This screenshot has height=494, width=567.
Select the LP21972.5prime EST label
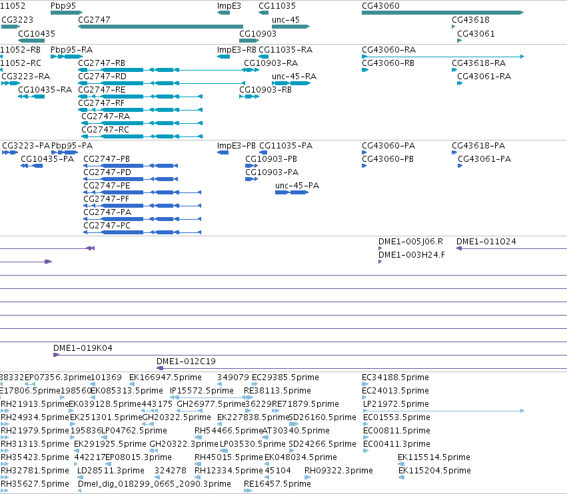click(x=396, y=404)
